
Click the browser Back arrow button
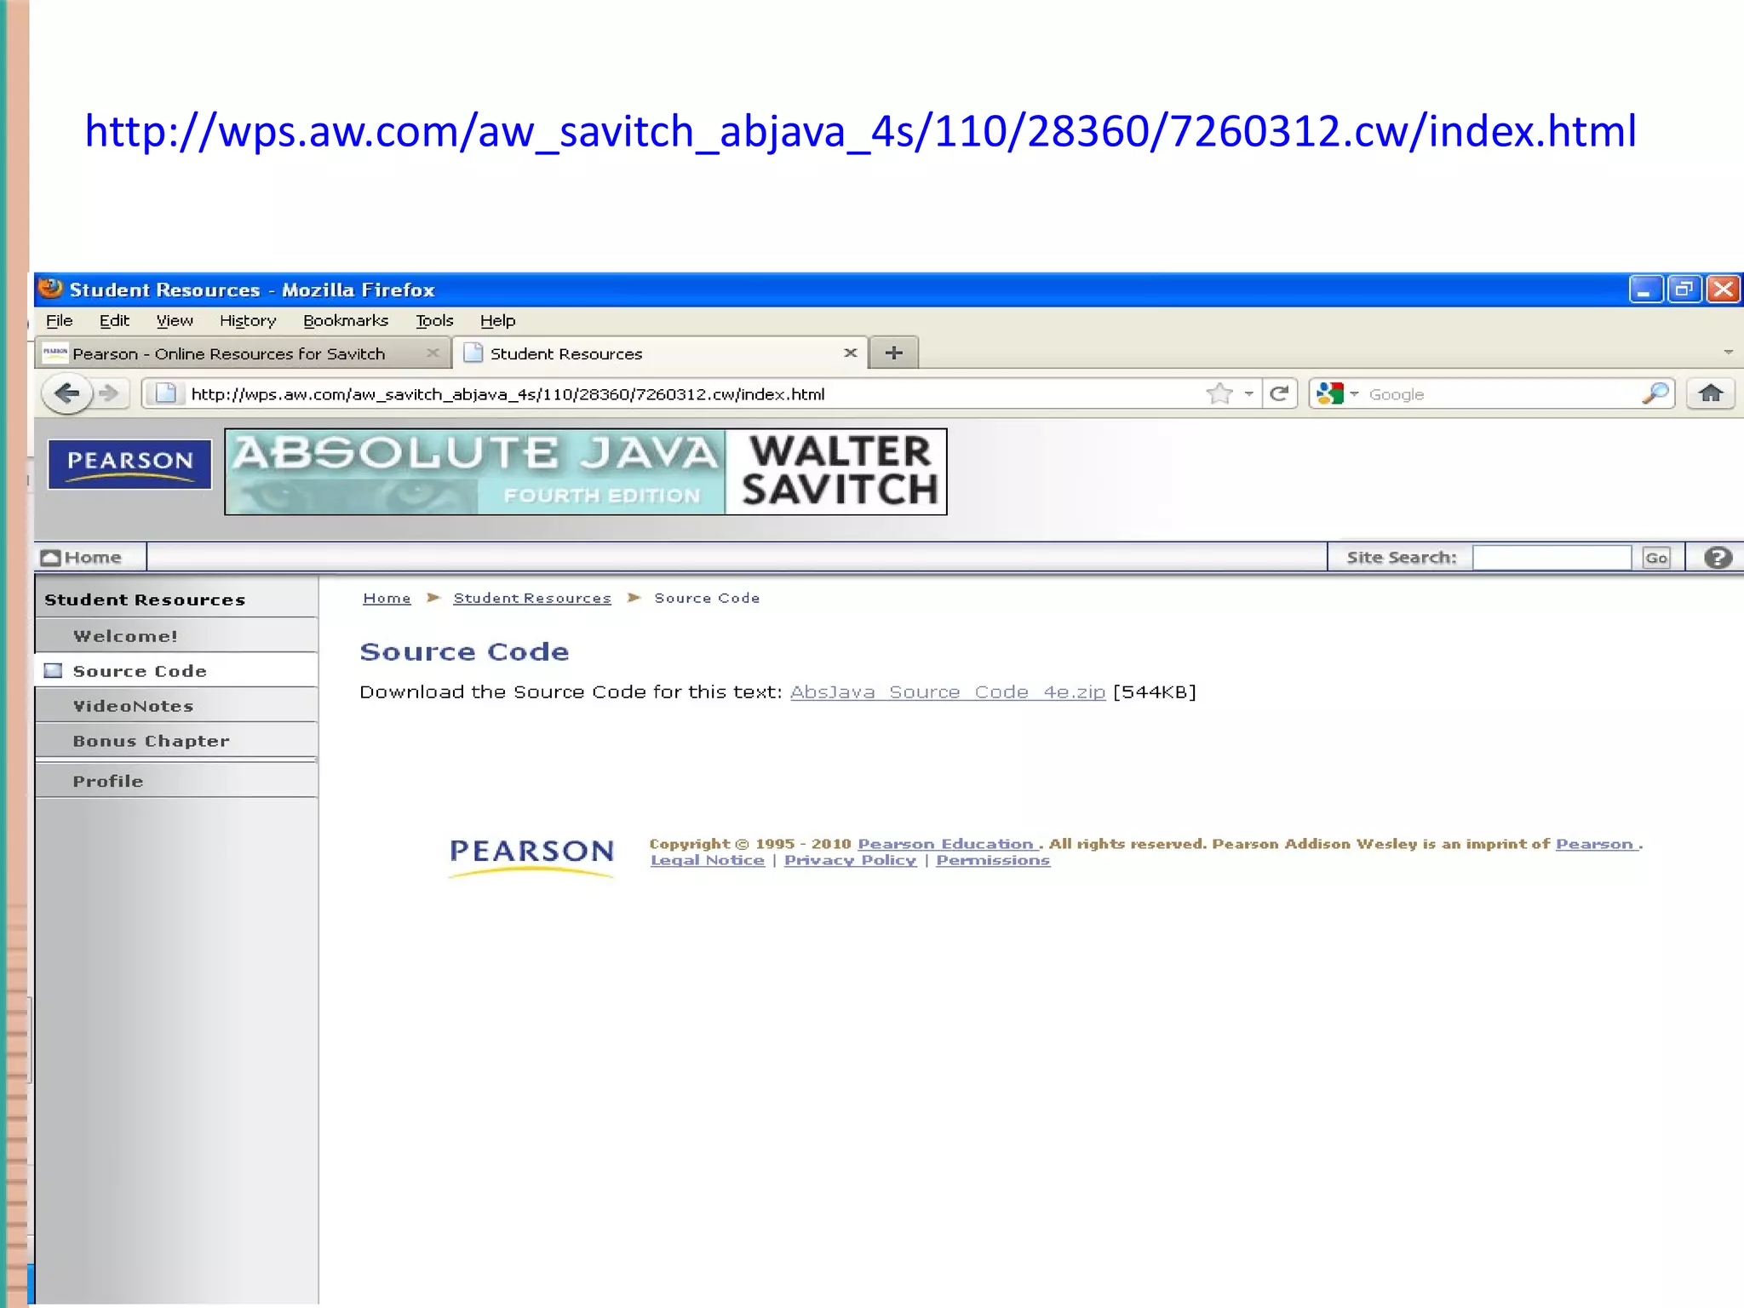click(x=67, y=393)
